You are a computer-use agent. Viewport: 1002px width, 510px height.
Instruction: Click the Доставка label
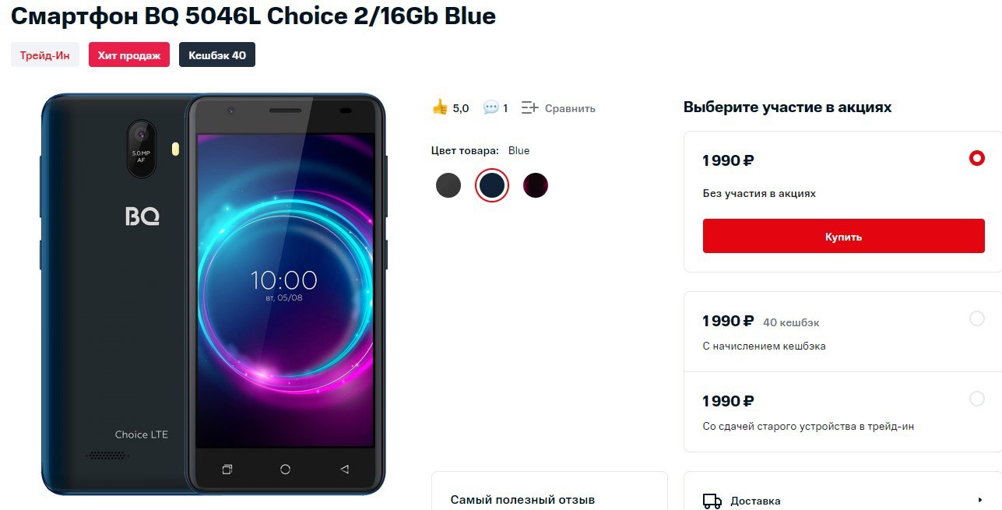click(x=755, y=501)
